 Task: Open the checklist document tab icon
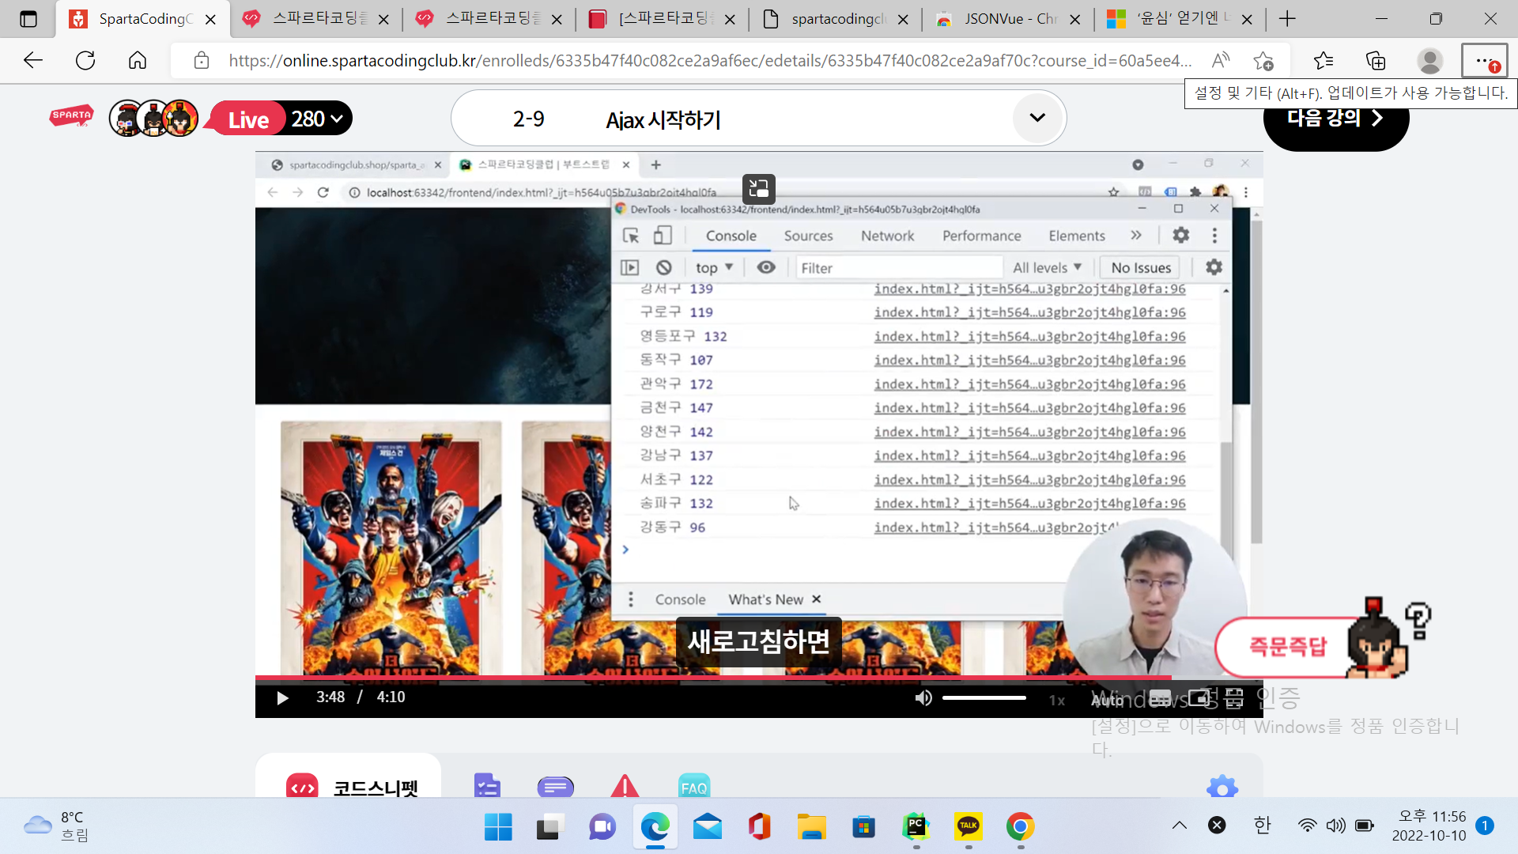(x=487, y=786)
